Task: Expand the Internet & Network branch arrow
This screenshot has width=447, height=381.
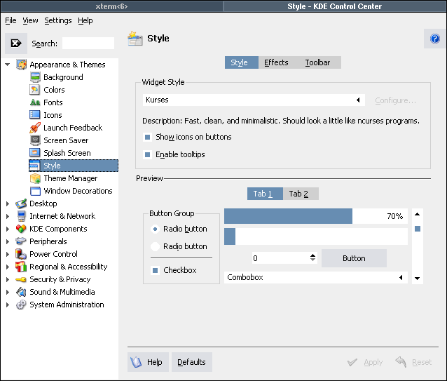Action: [x=8, y=216]
